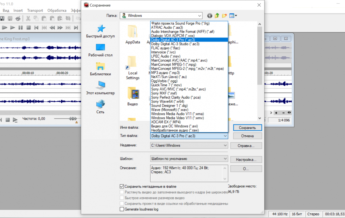The height and width of the screenshot is (218, 345).
Task: Choose MP3 аудио (*.mp3) format
Action: (189, 73)
